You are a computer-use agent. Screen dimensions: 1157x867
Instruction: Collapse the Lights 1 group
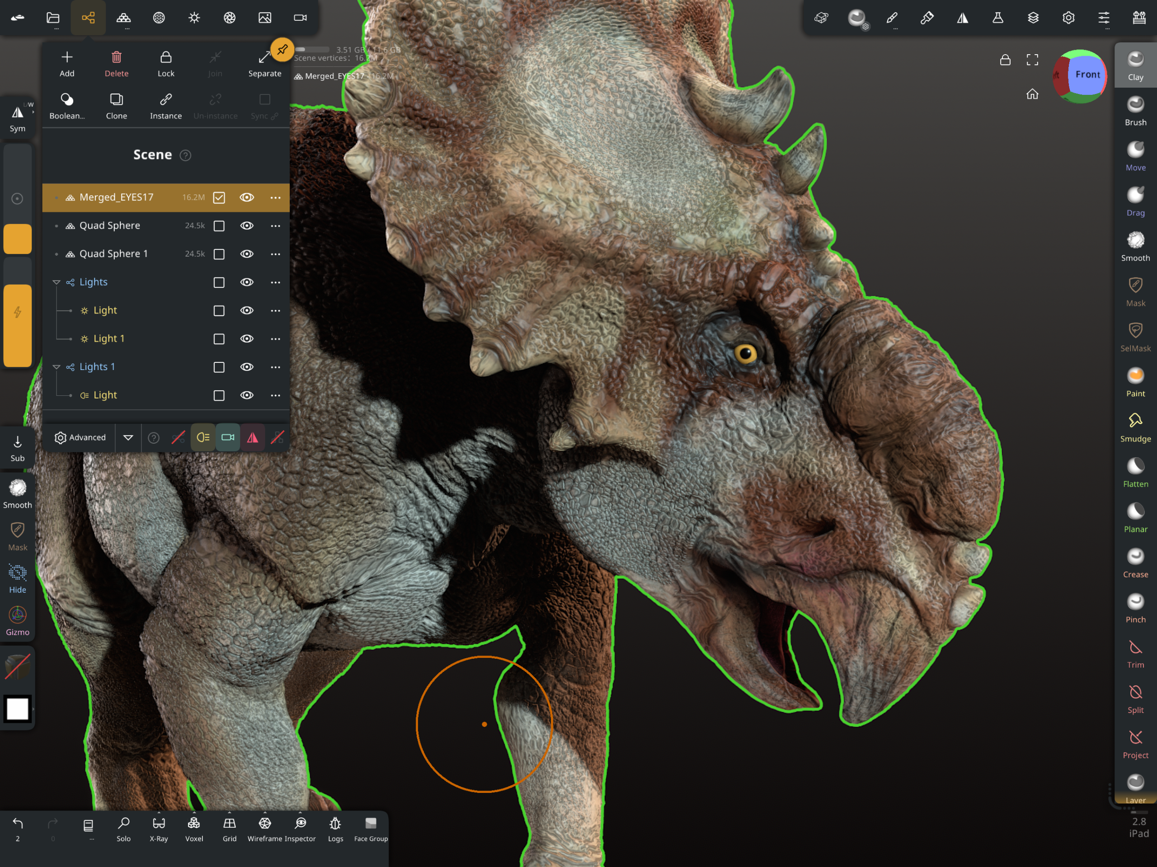(x=56, y=367)
